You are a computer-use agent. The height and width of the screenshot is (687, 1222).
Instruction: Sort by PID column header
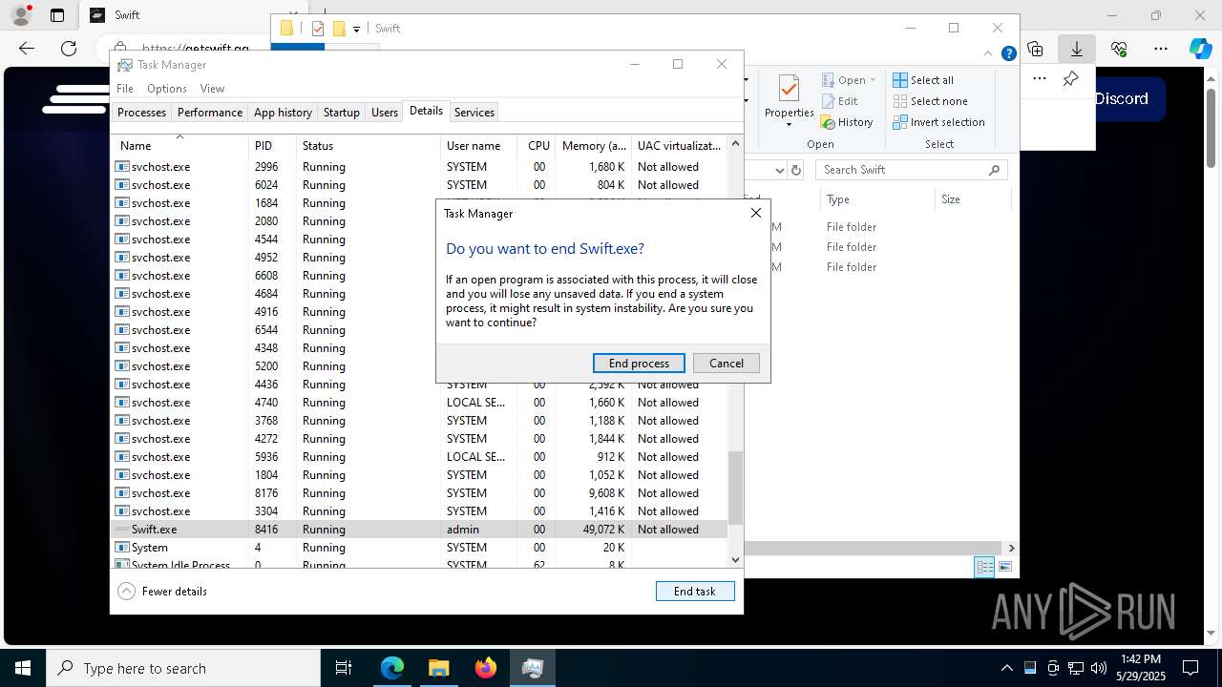[x=272, y=145]
